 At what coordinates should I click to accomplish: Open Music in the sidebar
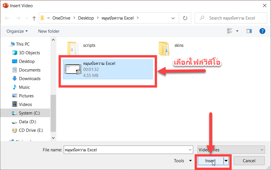24,87
